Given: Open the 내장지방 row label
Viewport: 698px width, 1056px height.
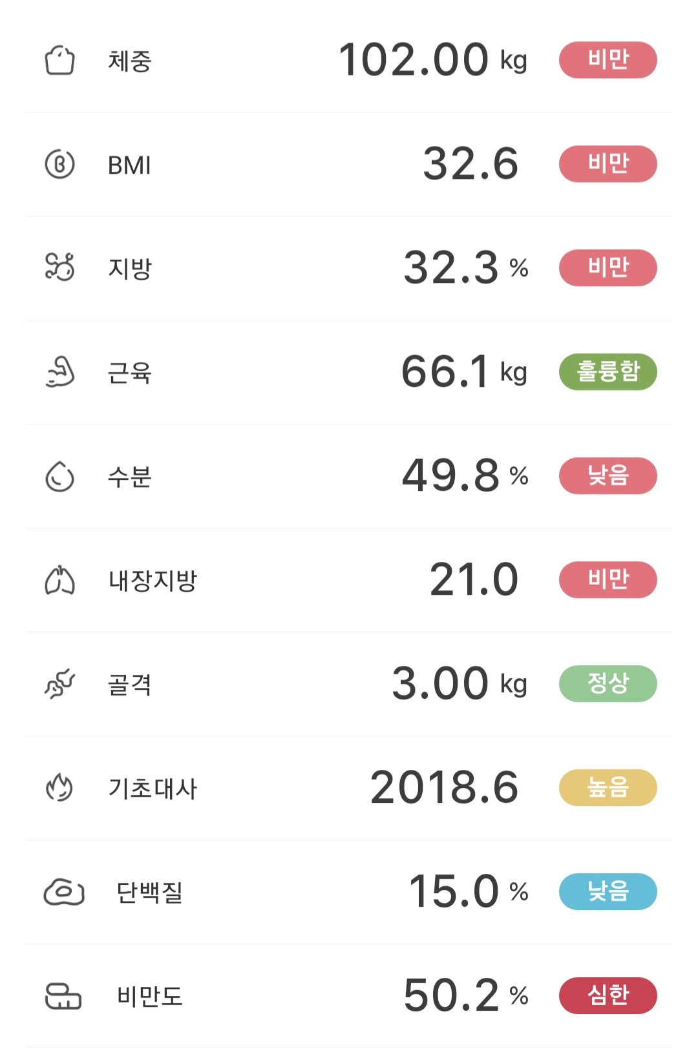Looking at the screenshot, I should click(x=153, y=580).
